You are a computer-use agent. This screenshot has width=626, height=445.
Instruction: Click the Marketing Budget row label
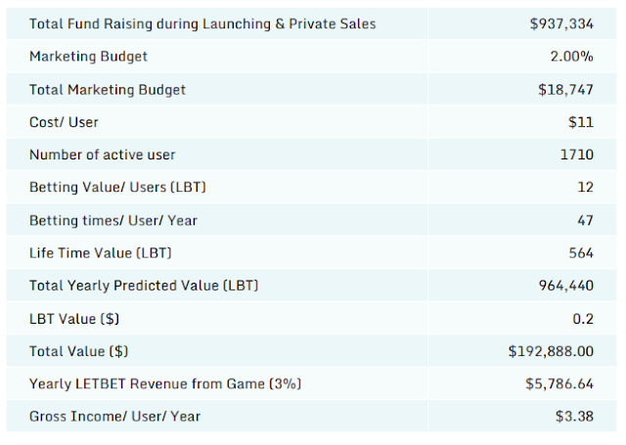coord(89,57)
